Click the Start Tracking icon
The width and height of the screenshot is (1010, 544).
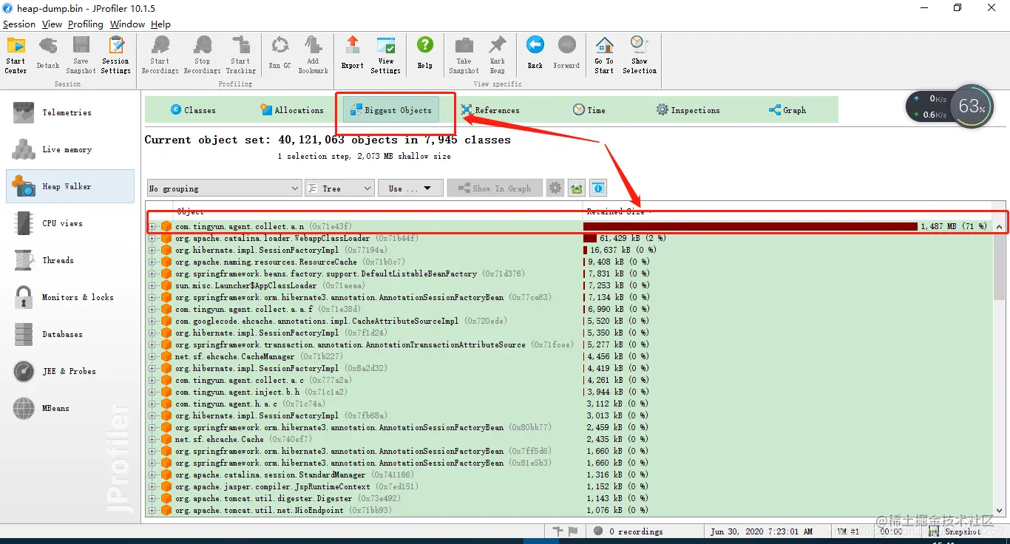click(x=240, y=54)
